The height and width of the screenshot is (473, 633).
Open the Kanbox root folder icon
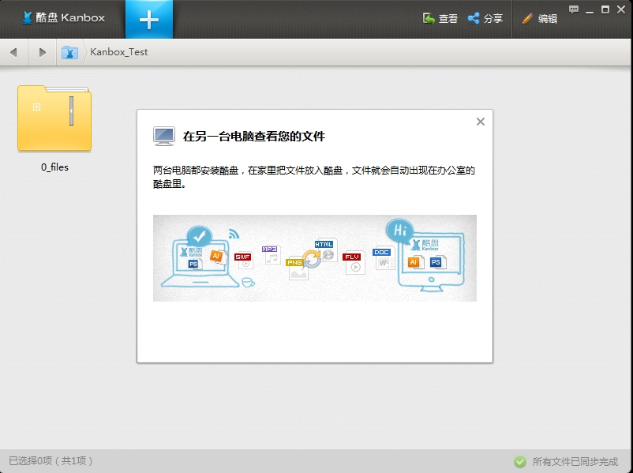(x=70, y=52)
